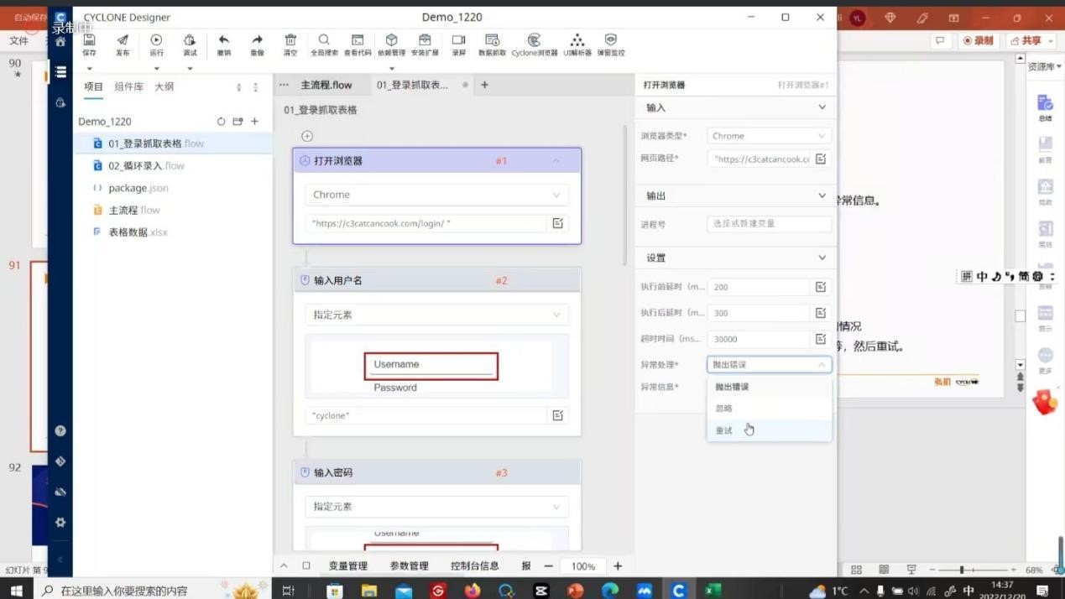
Task: Open the 弹窗监控 popup monitor tool
Action: pos(610,44)
